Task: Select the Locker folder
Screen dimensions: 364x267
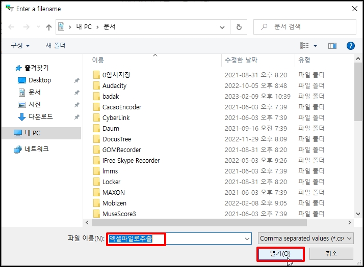Action: (x=112, y=182)
